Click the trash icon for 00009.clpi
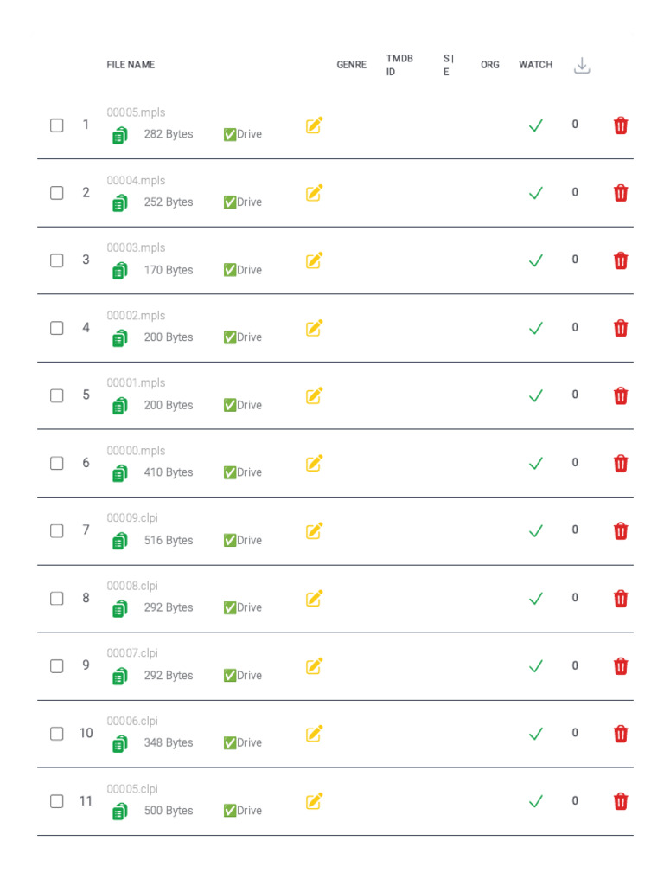The width and height of the screenshot is (664, 886). [x=621, y=531]
